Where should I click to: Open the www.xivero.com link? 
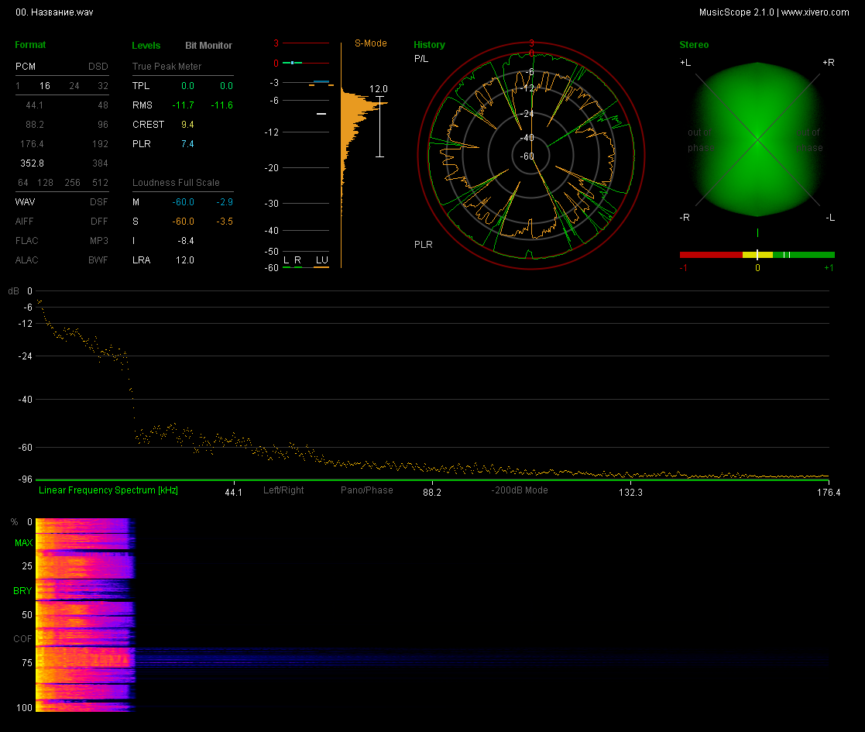pos(815,12)
